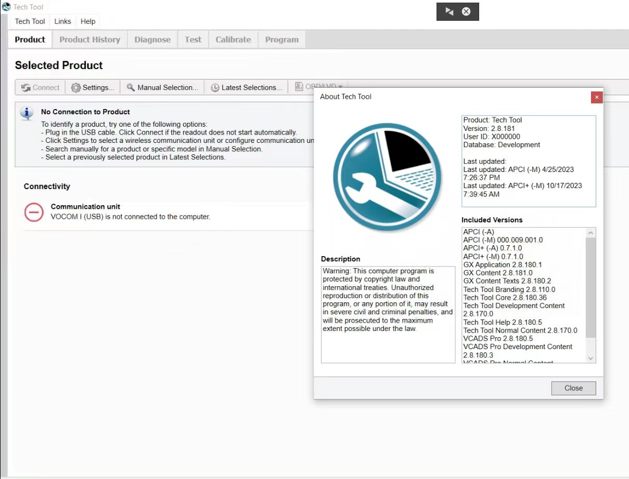Viewport: 629px width, 479px height.
Task: Open the Tech Tool menu
Action: (x=30, y=21)
